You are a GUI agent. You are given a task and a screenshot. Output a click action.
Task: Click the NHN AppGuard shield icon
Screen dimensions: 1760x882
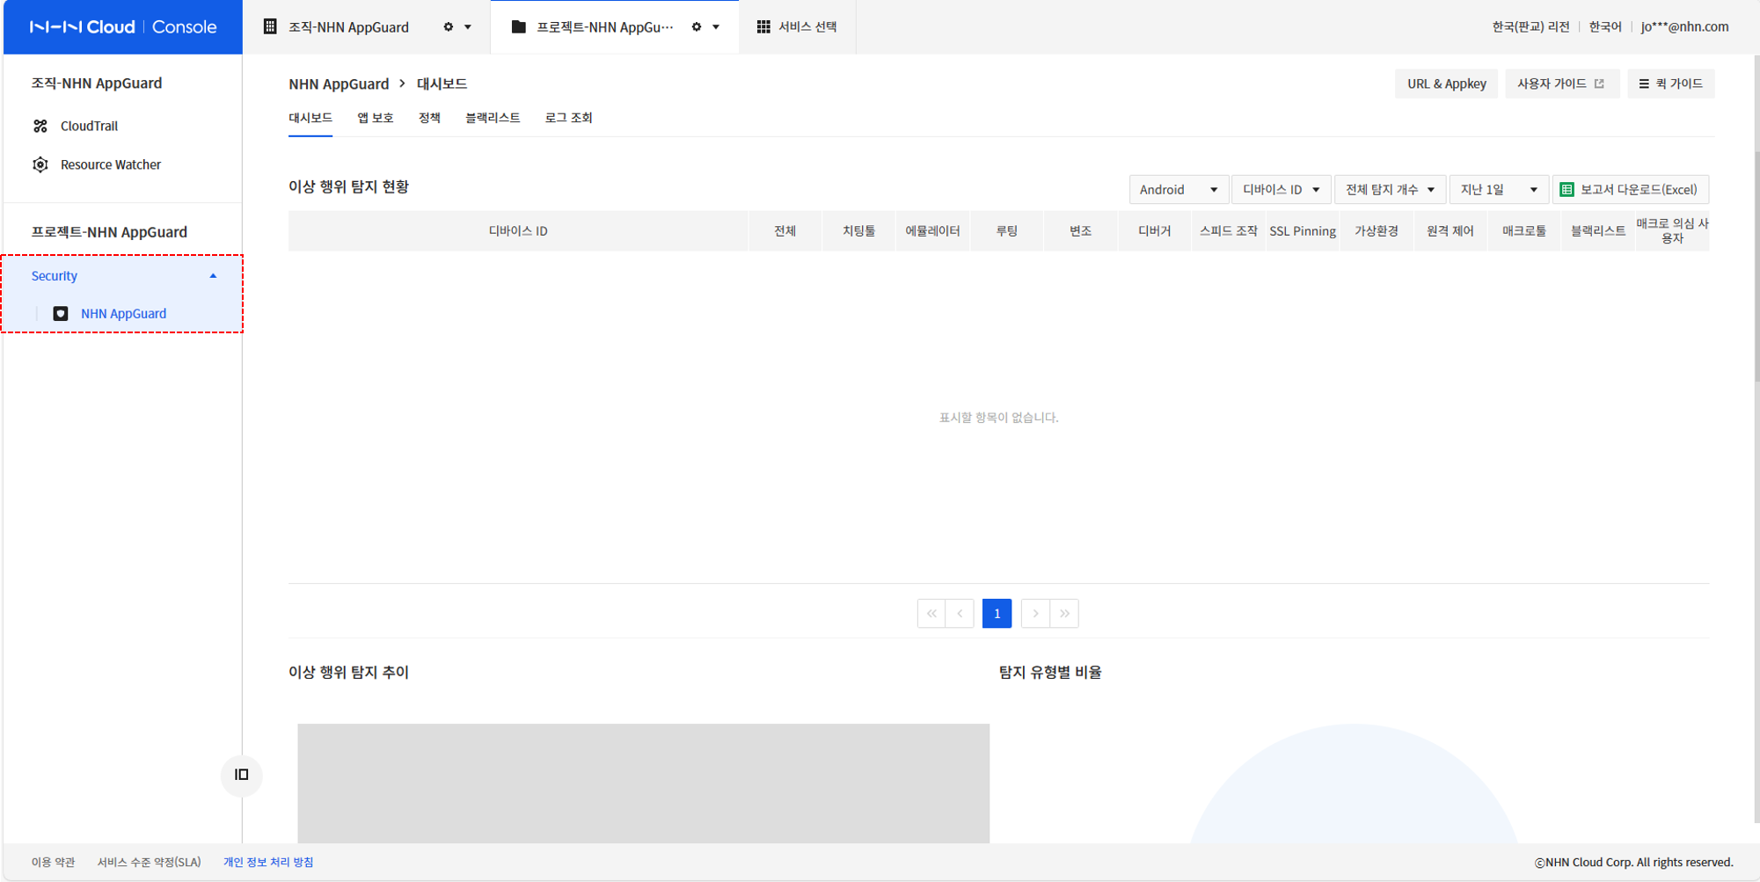61,313
